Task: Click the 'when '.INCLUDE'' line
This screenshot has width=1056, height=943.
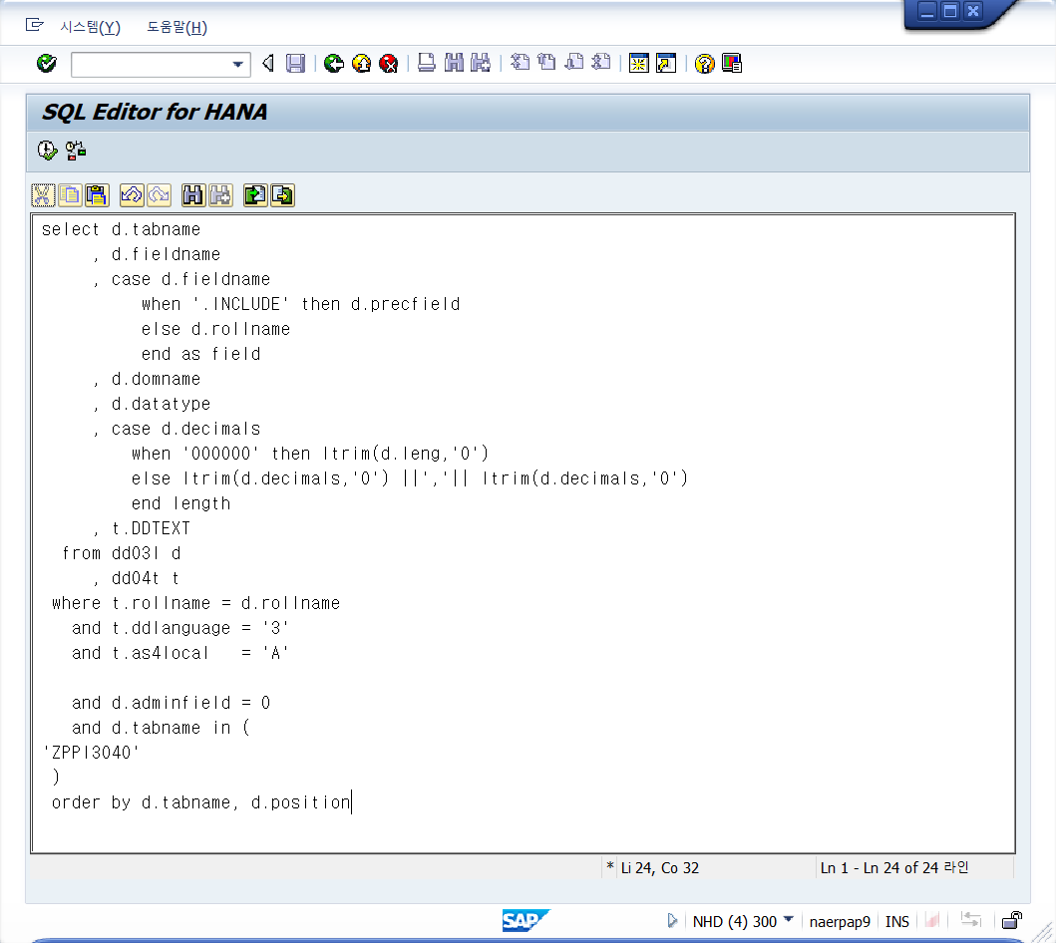Action: coord(300,304)
